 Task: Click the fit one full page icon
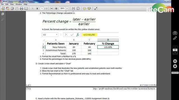78,9
